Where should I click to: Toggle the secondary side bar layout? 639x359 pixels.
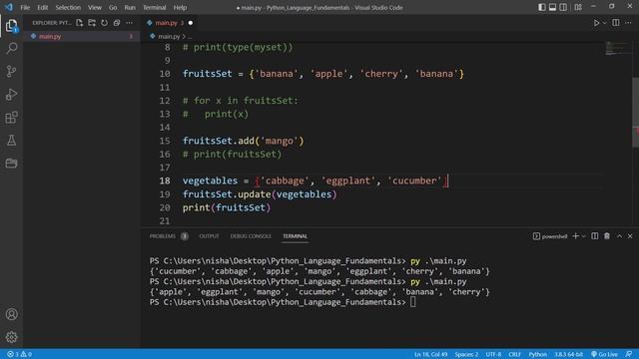click(x=563, y=7)
